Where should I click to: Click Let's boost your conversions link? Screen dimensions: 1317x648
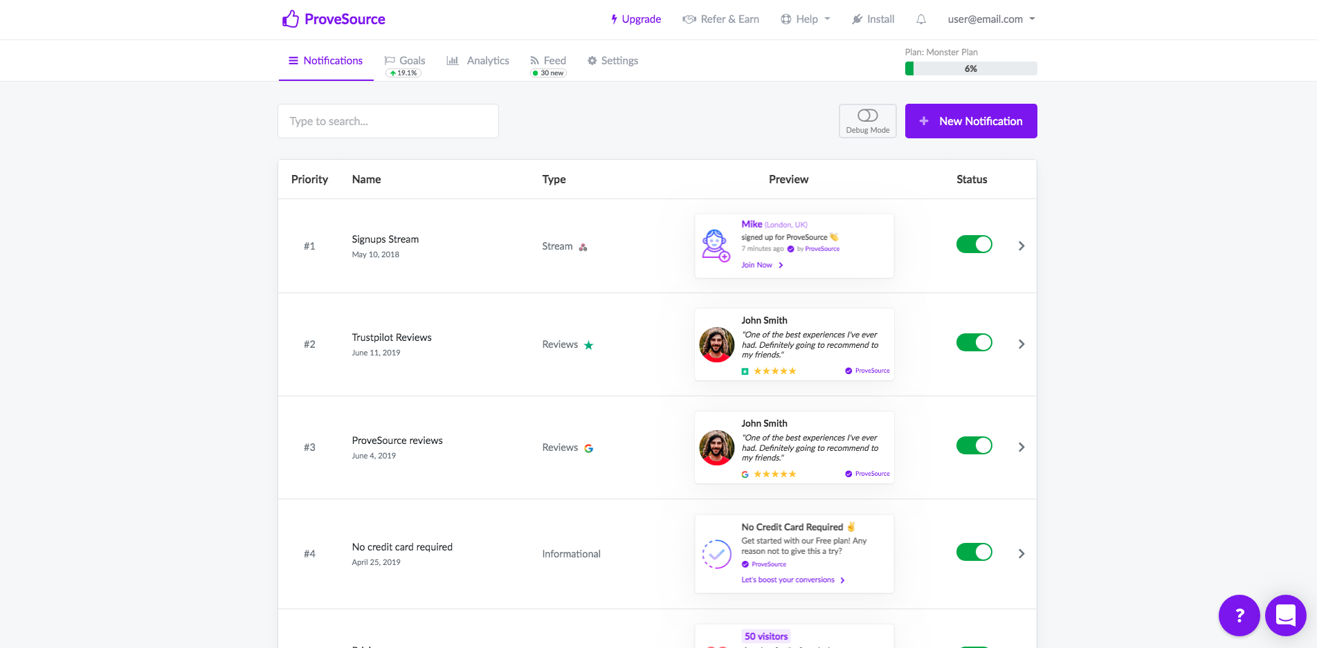(793, 580)
